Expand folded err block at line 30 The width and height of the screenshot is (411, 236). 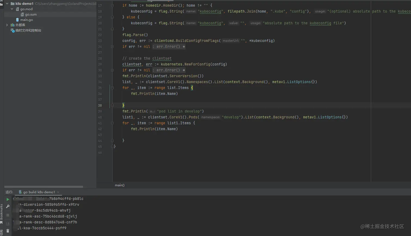click(112, 70)
